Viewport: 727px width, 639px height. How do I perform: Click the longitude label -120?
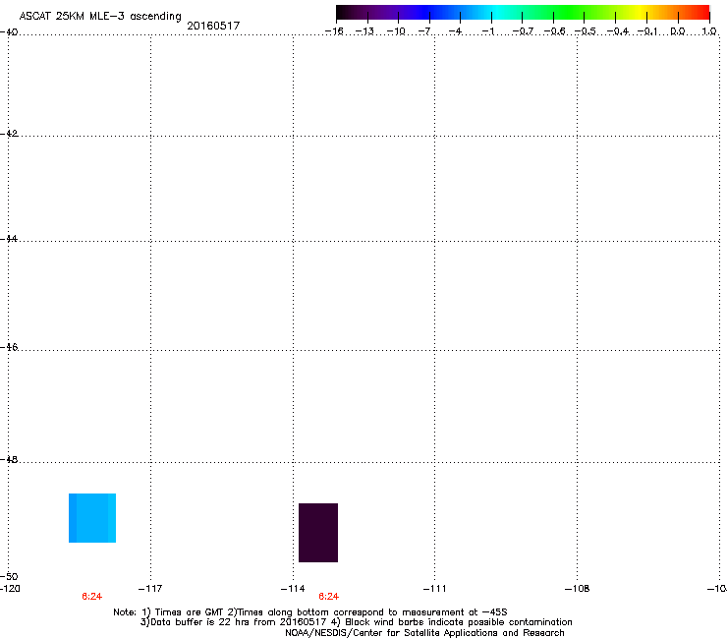tap(10, 589)
